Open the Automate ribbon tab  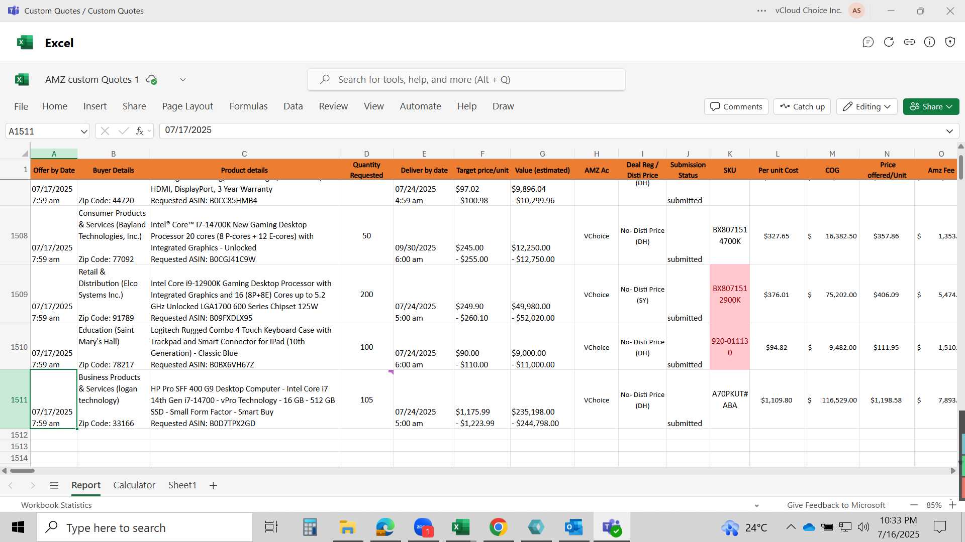click(420, 106)
